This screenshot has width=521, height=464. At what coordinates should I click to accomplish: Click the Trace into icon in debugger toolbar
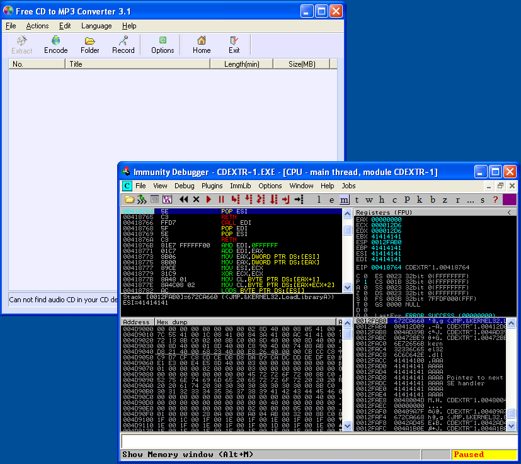(x=261, y=200)
